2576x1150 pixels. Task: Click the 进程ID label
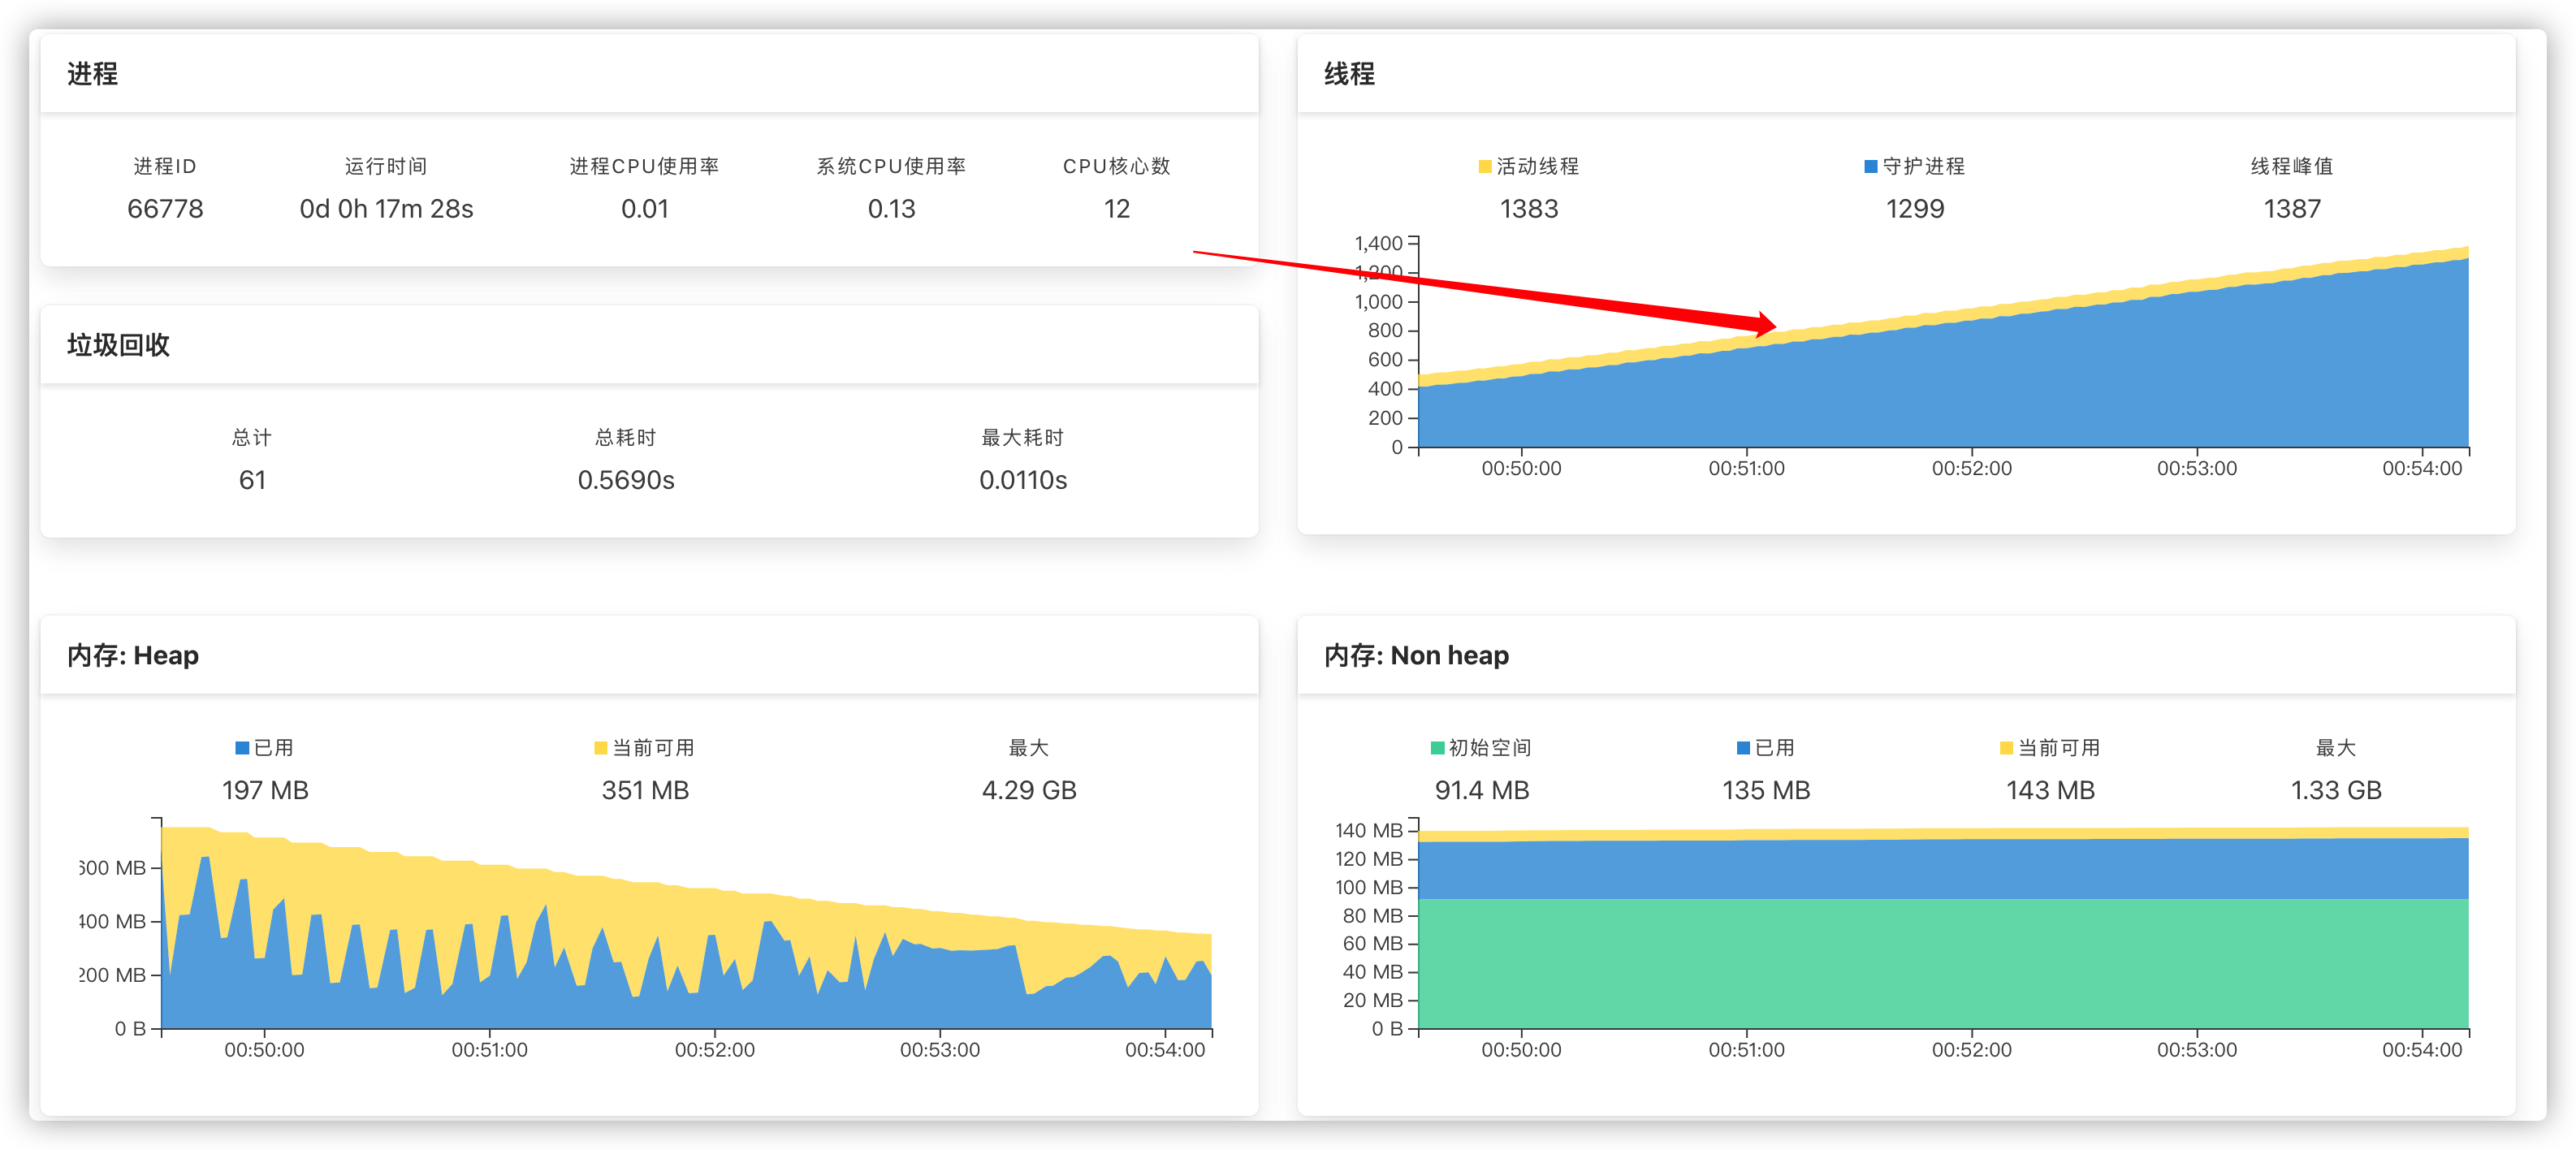point(165,166)
